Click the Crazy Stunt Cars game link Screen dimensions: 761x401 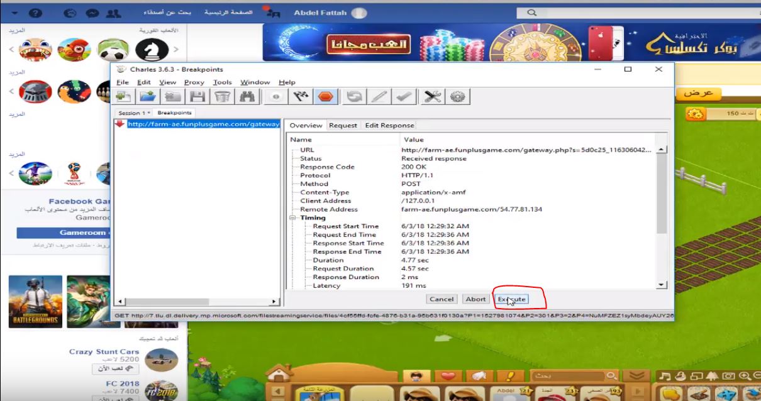coord(104,352)
